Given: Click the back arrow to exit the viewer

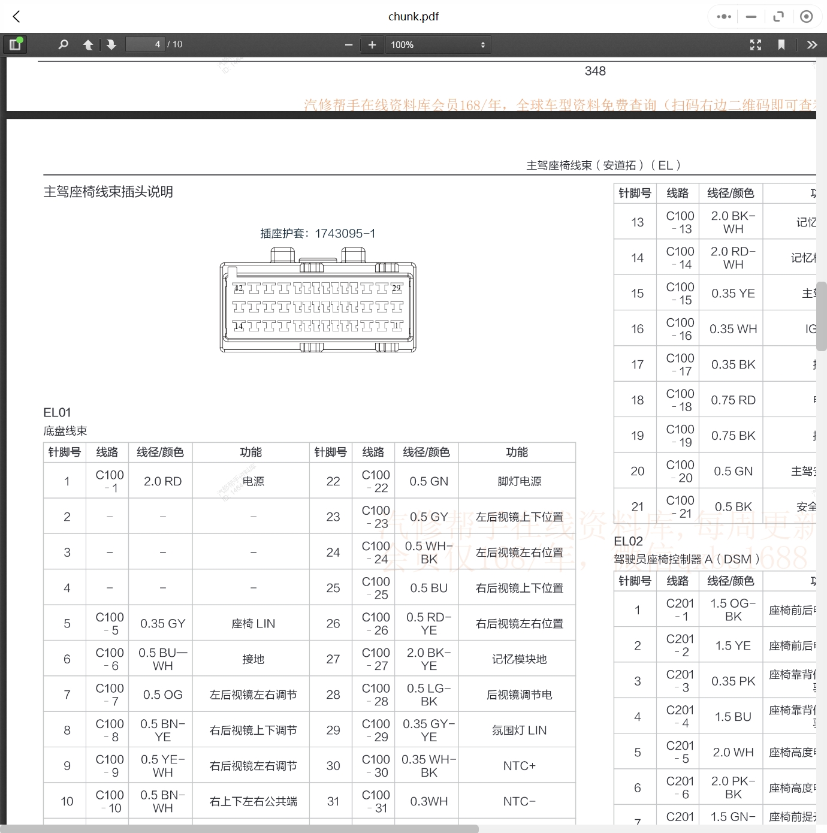Looking at the screenshot, I should [x=16, y=16].
